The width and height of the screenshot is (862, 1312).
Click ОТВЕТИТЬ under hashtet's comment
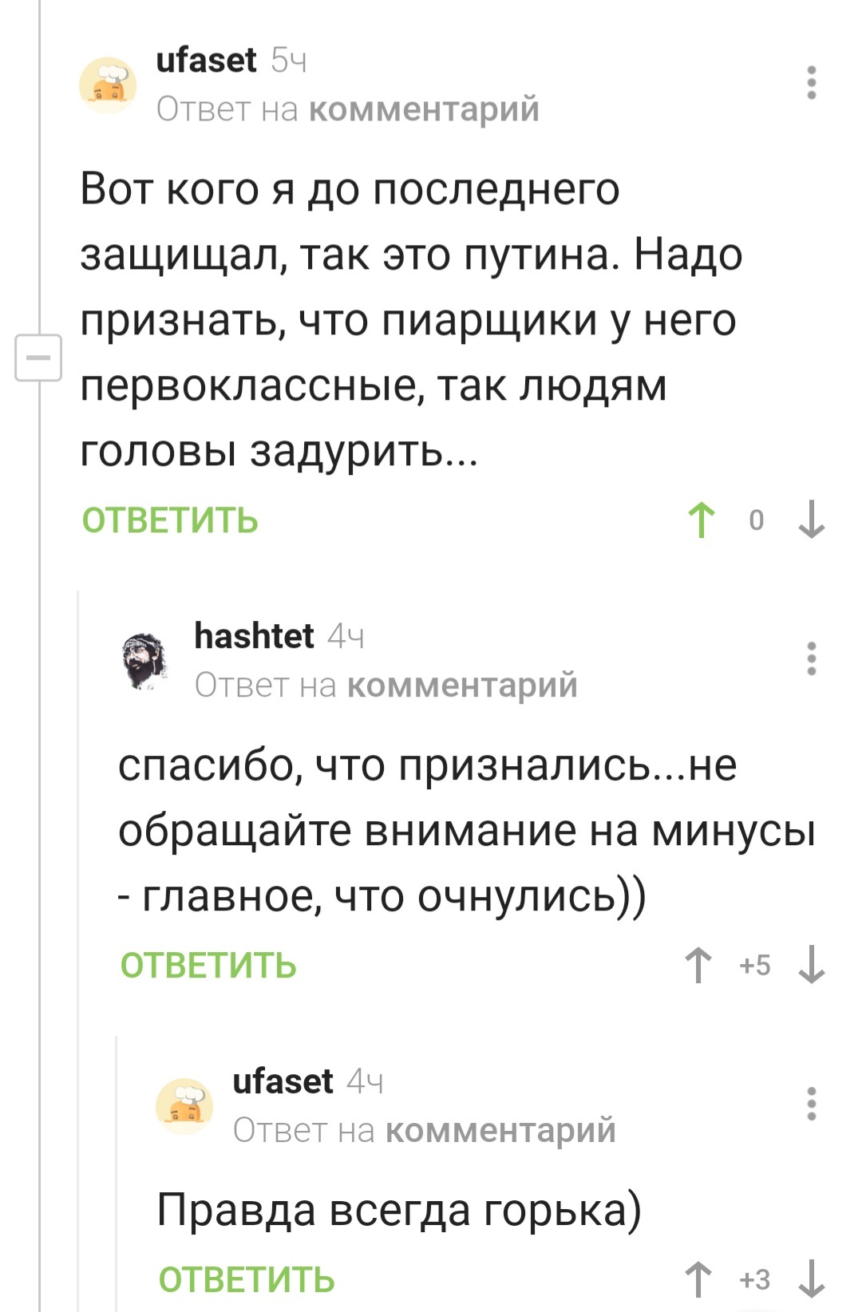pos(208,966)
